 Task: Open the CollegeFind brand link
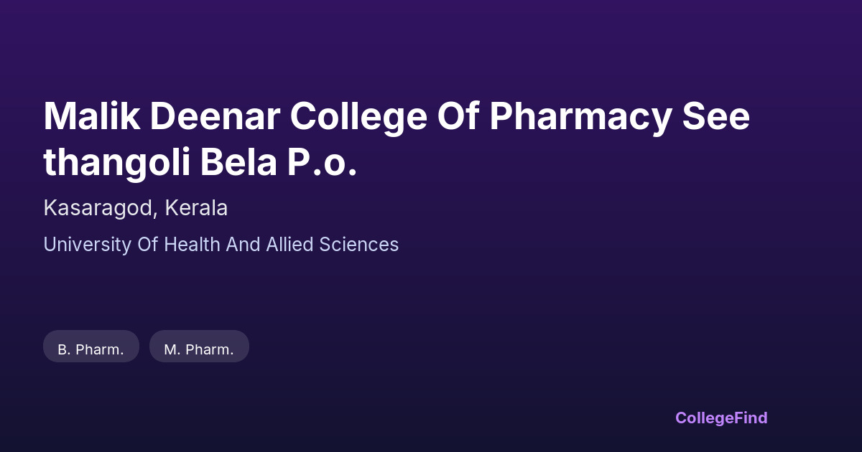721,418
